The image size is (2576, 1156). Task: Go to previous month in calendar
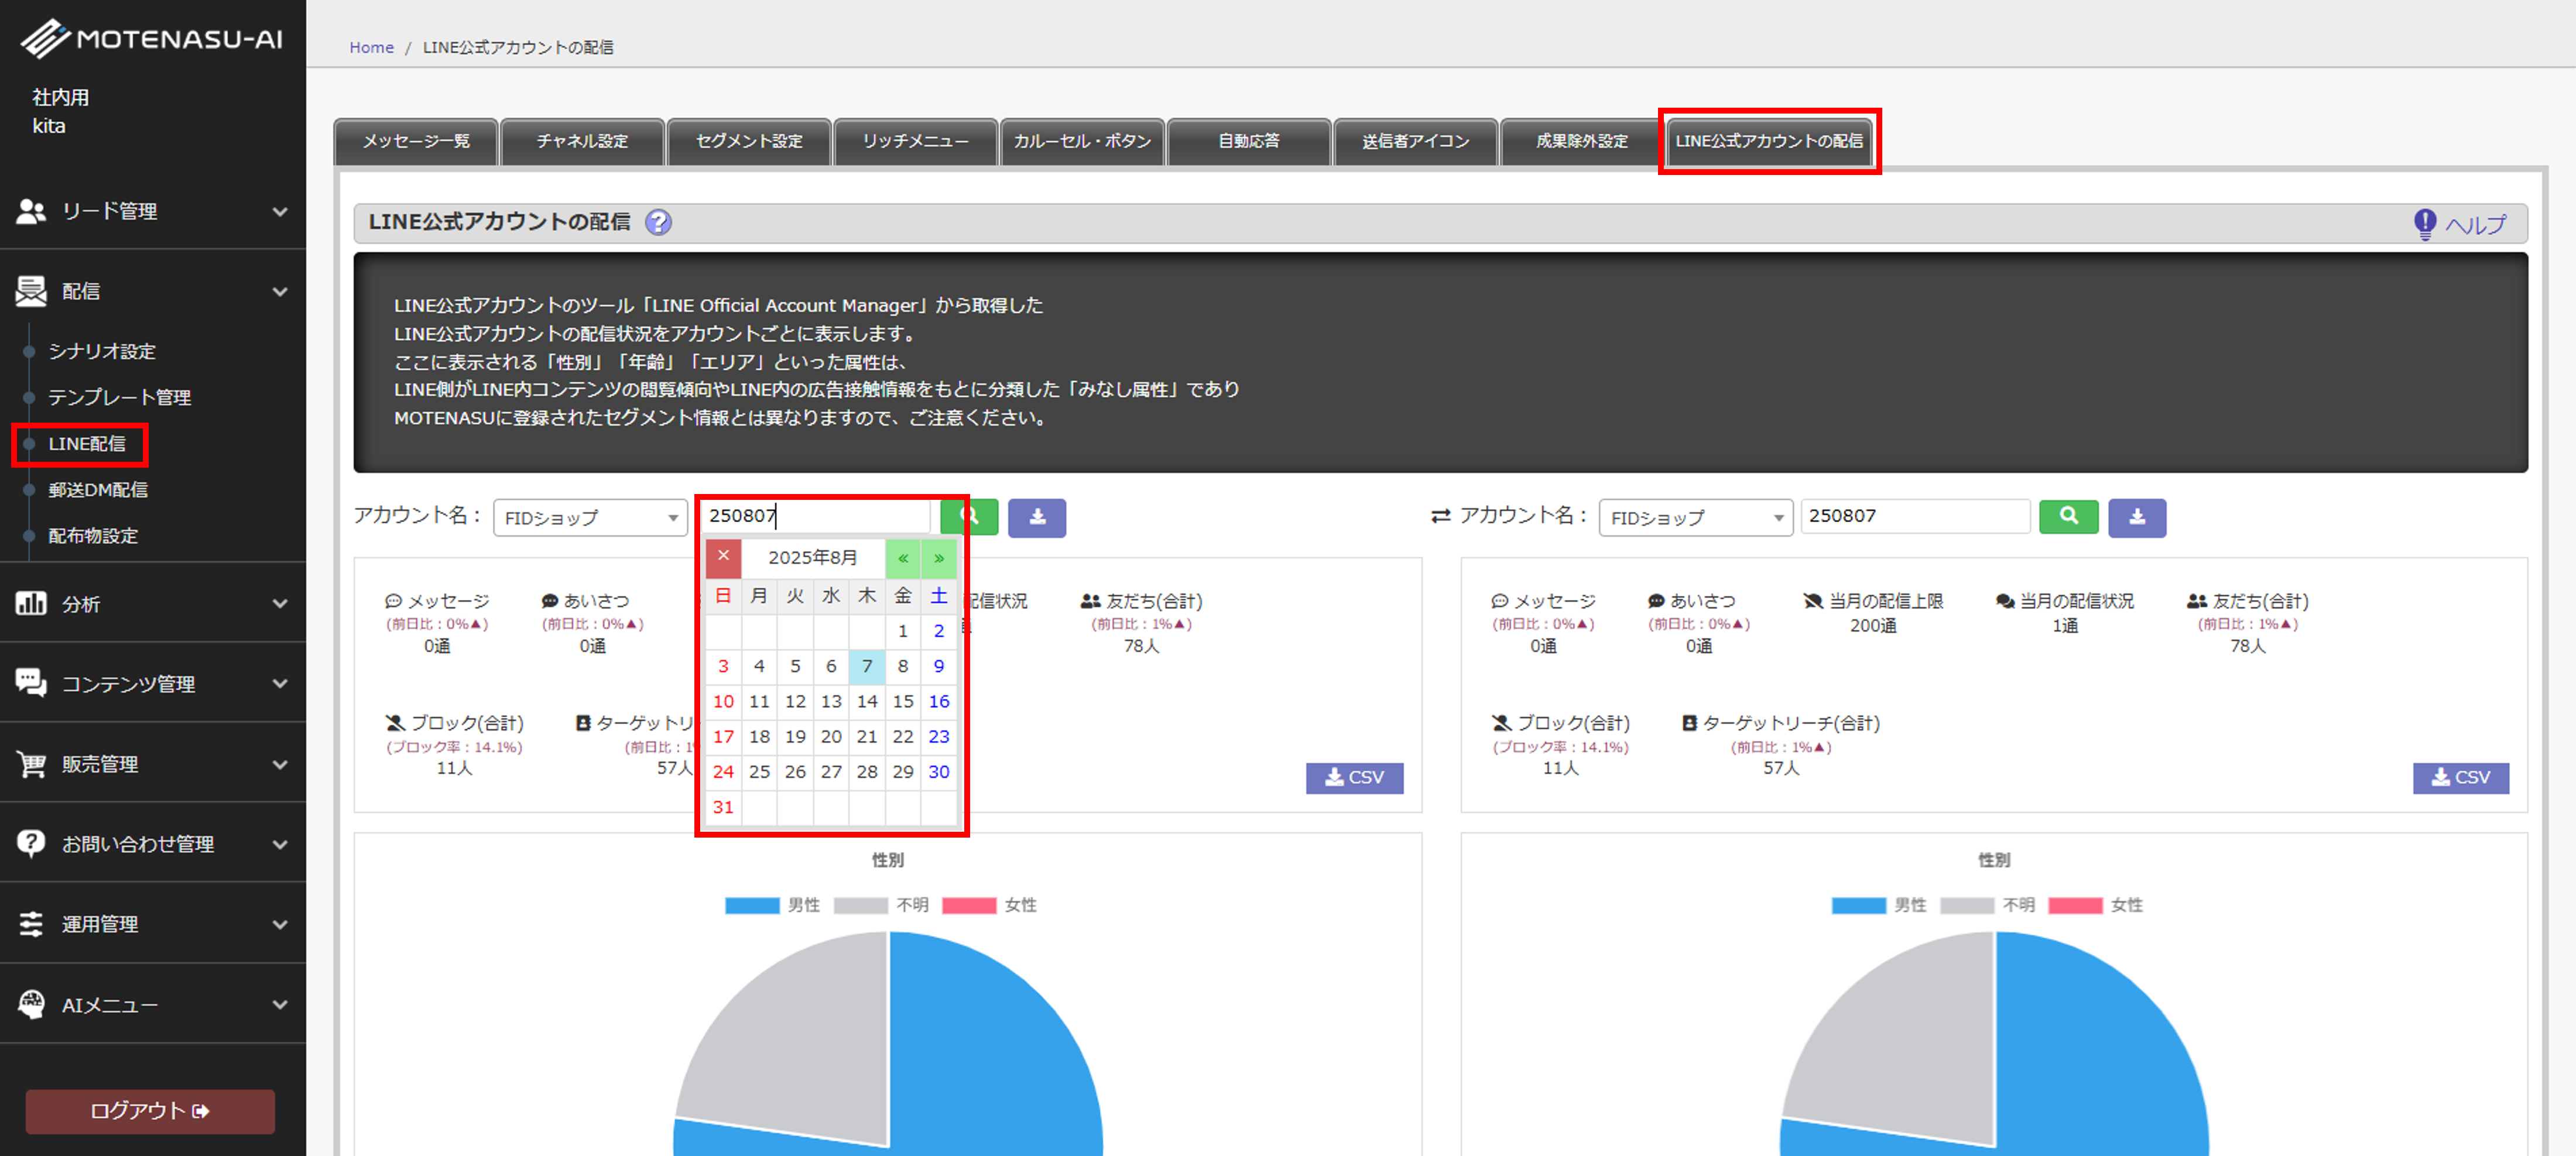coord(902,558)
